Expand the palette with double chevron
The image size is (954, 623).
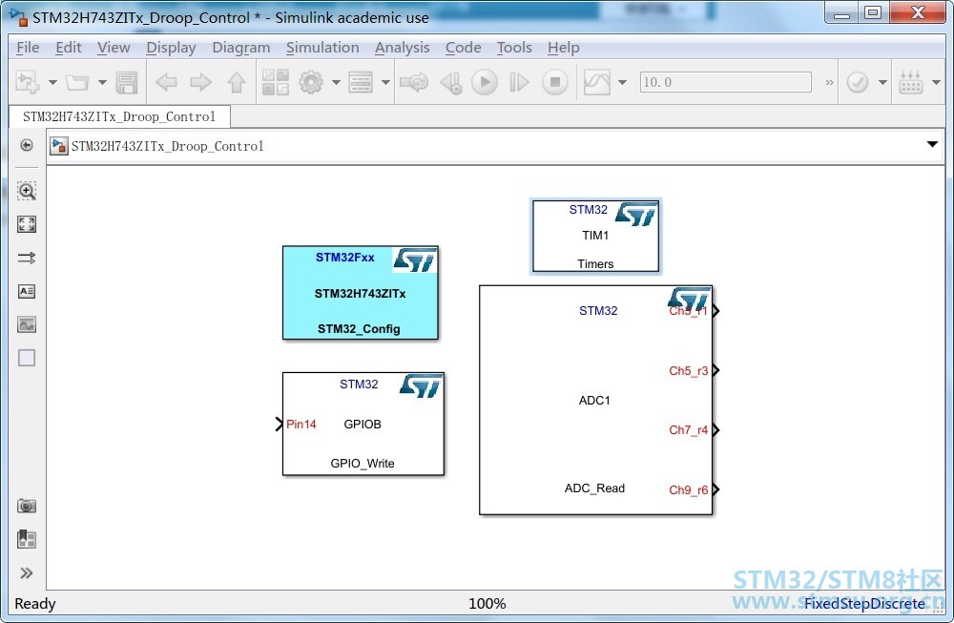pos(26,573)
